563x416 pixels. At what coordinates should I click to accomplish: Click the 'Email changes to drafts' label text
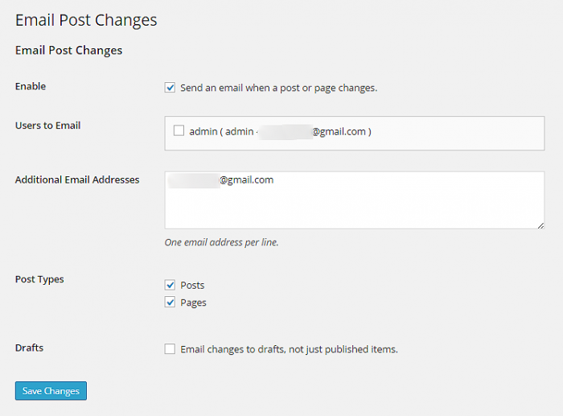290,349
